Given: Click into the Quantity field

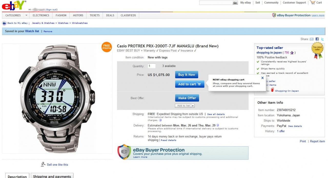Looking at the screenshot, I should 152,66.
